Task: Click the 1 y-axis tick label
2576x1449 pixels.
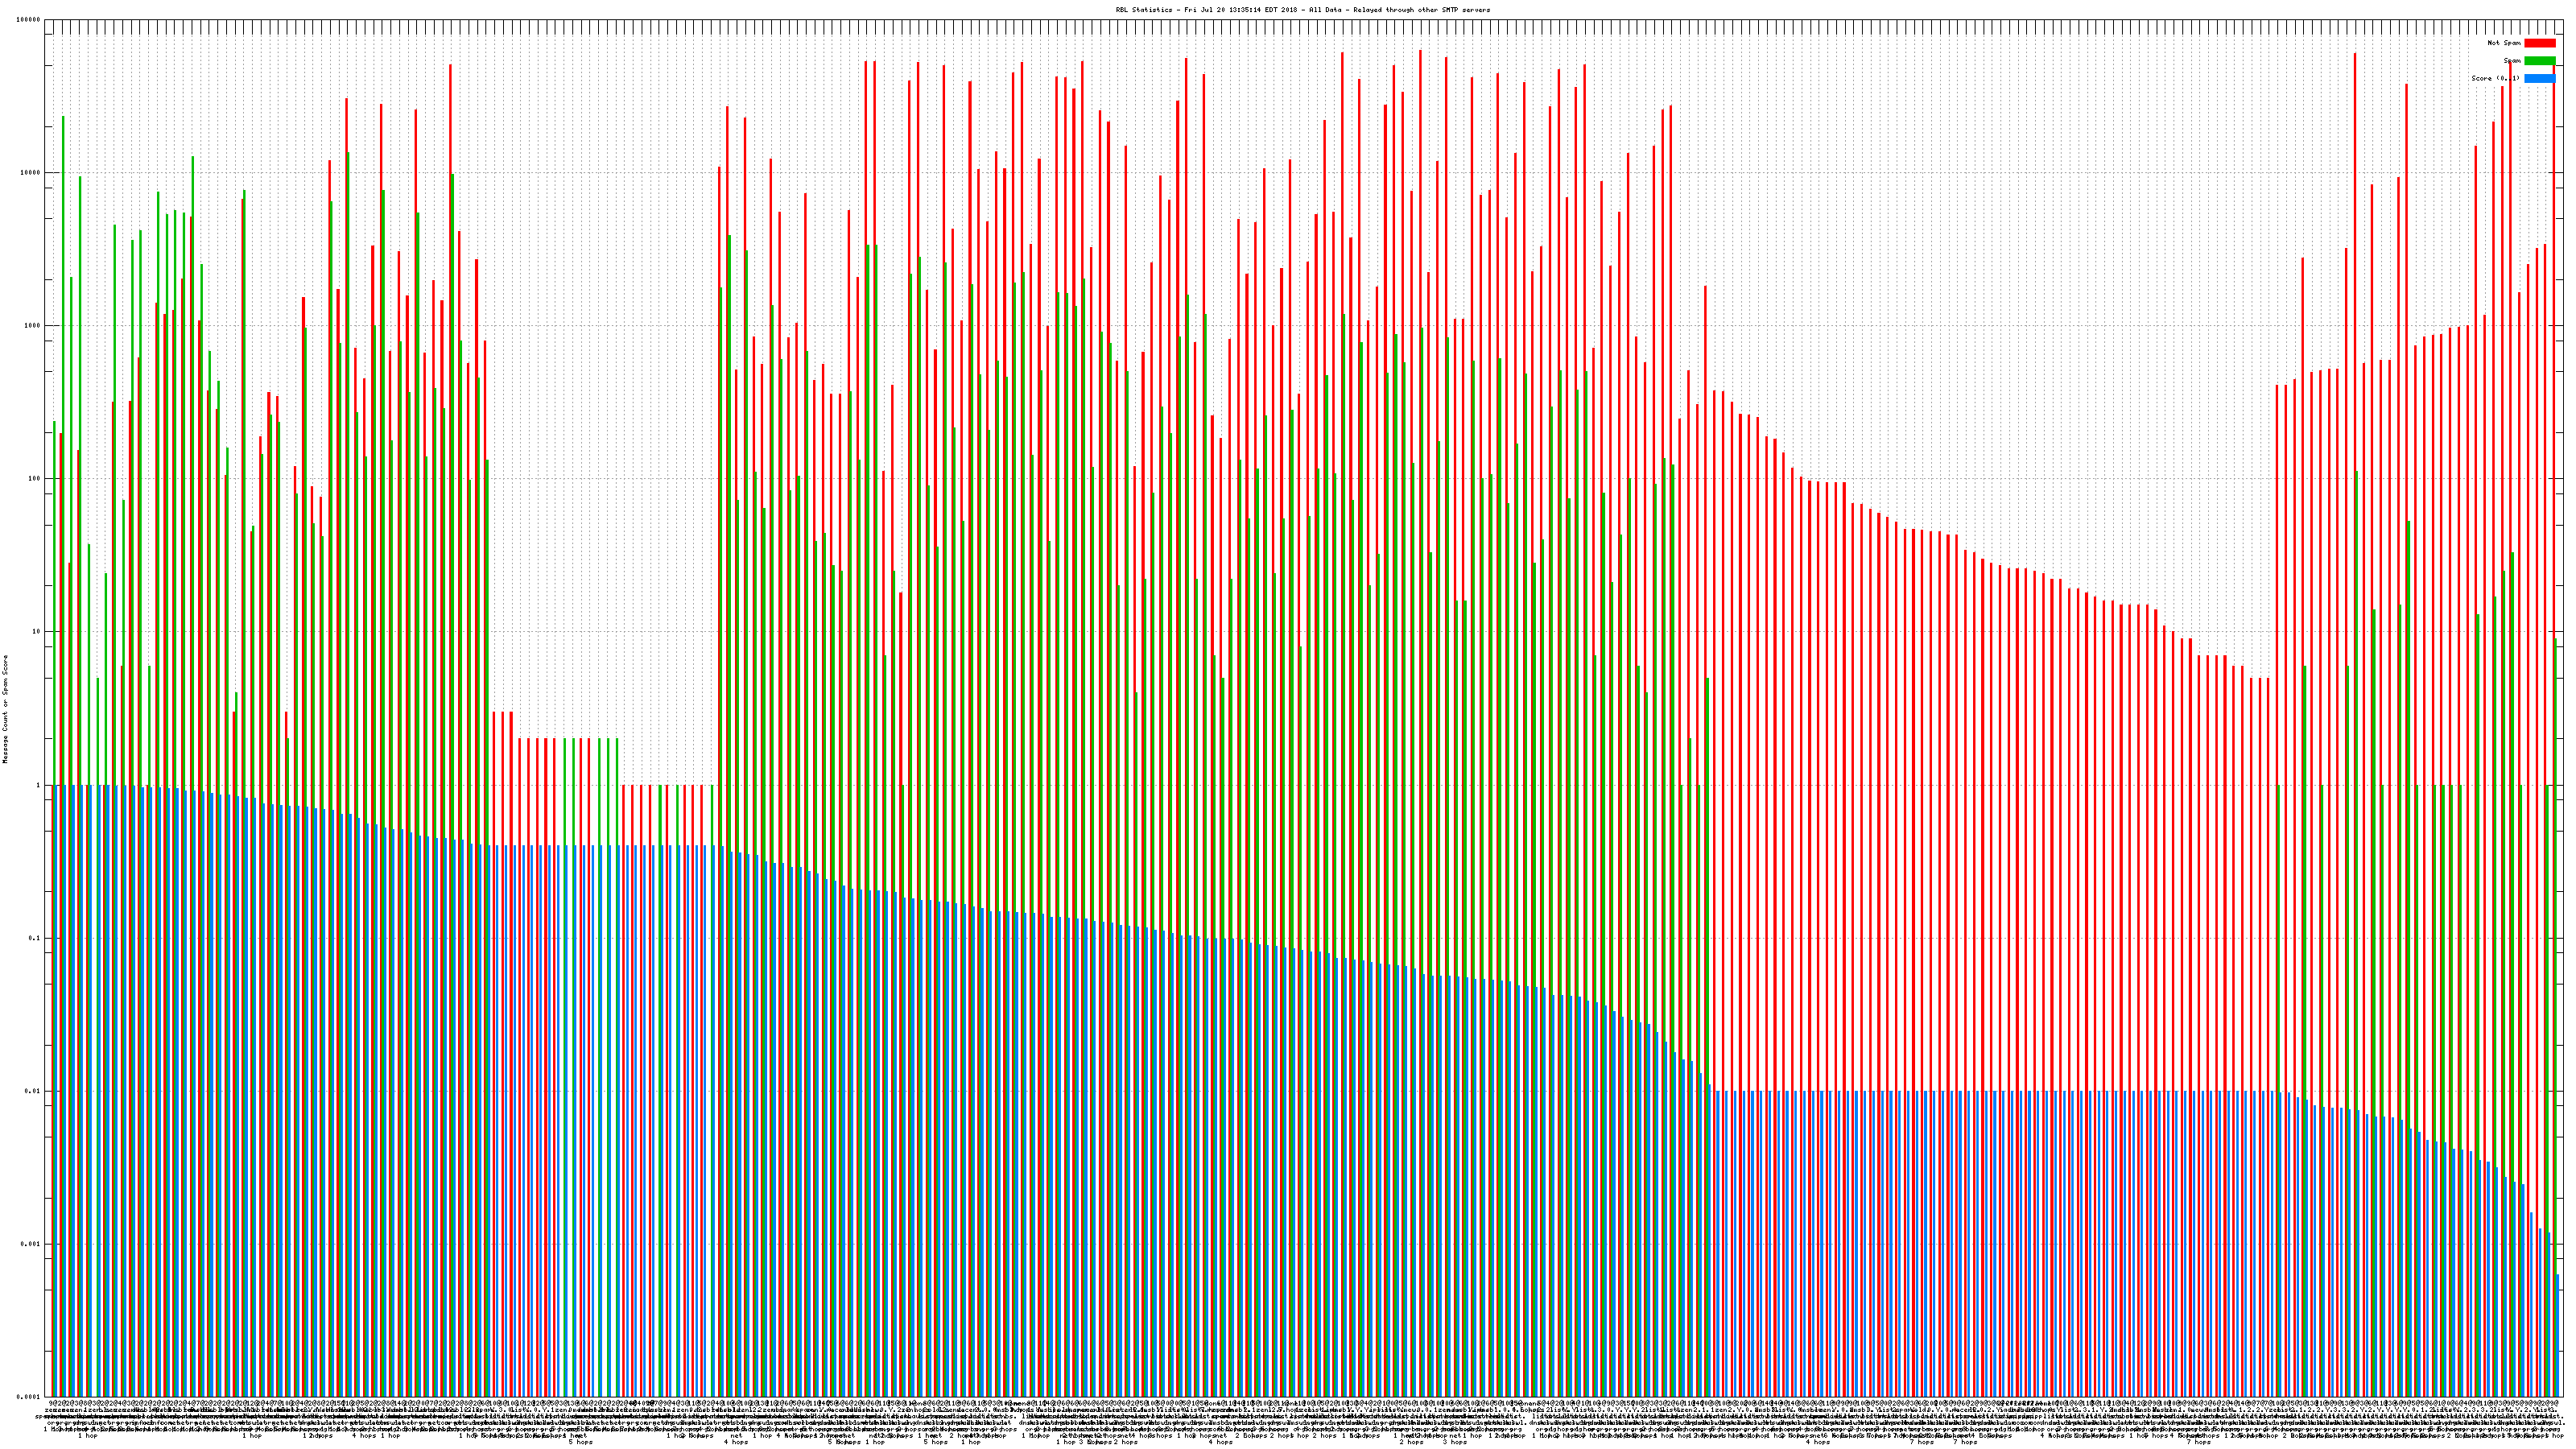Action: point(39,785)
